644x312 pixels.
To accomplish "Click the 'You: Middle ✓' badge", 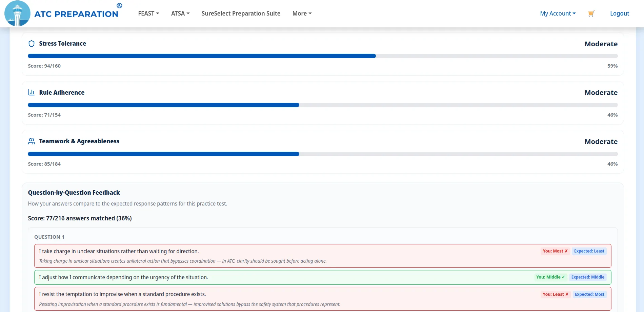I will 550,277.
